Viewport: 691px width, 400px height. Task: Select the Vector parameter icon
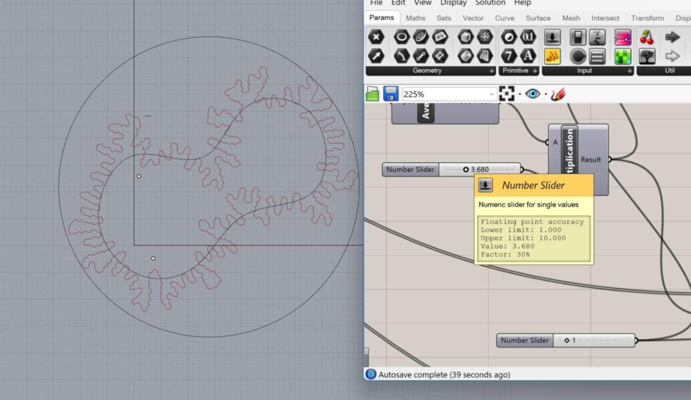pyautogui.click(x=376, y=56)
